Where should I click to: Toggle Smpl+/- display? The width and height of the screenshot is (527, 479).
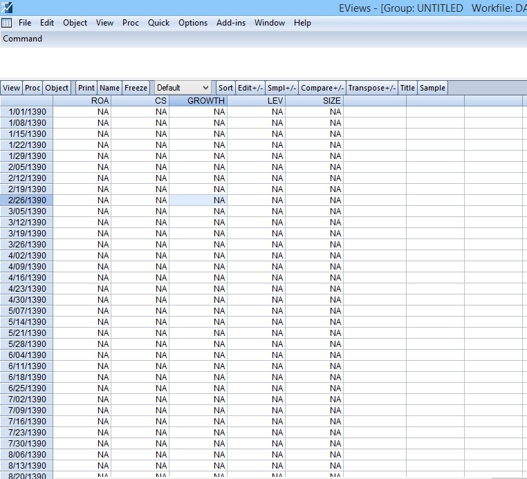click(281, 88)
